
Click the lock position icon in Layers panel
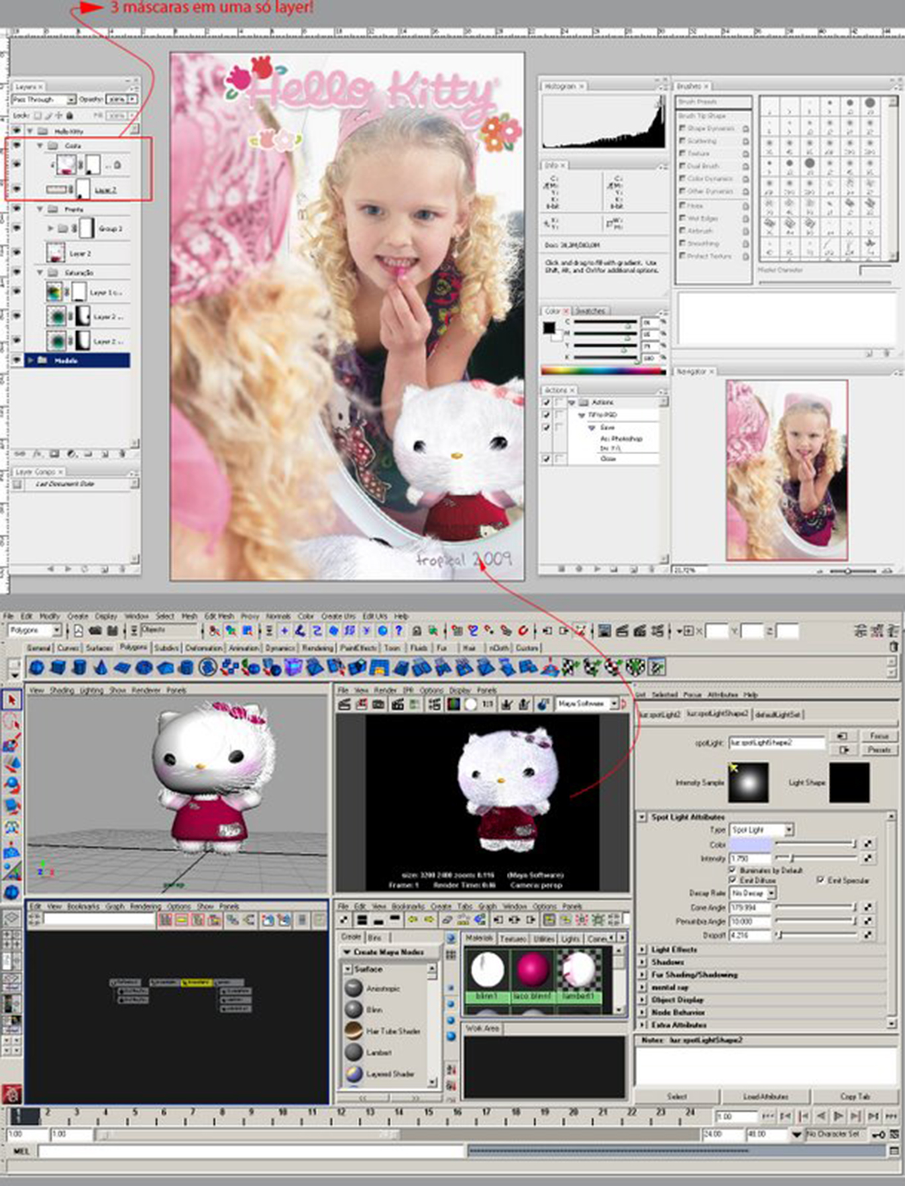59,115
